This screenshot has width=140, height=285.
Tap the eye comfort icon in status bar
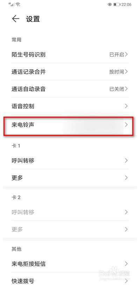click(110, 4)
